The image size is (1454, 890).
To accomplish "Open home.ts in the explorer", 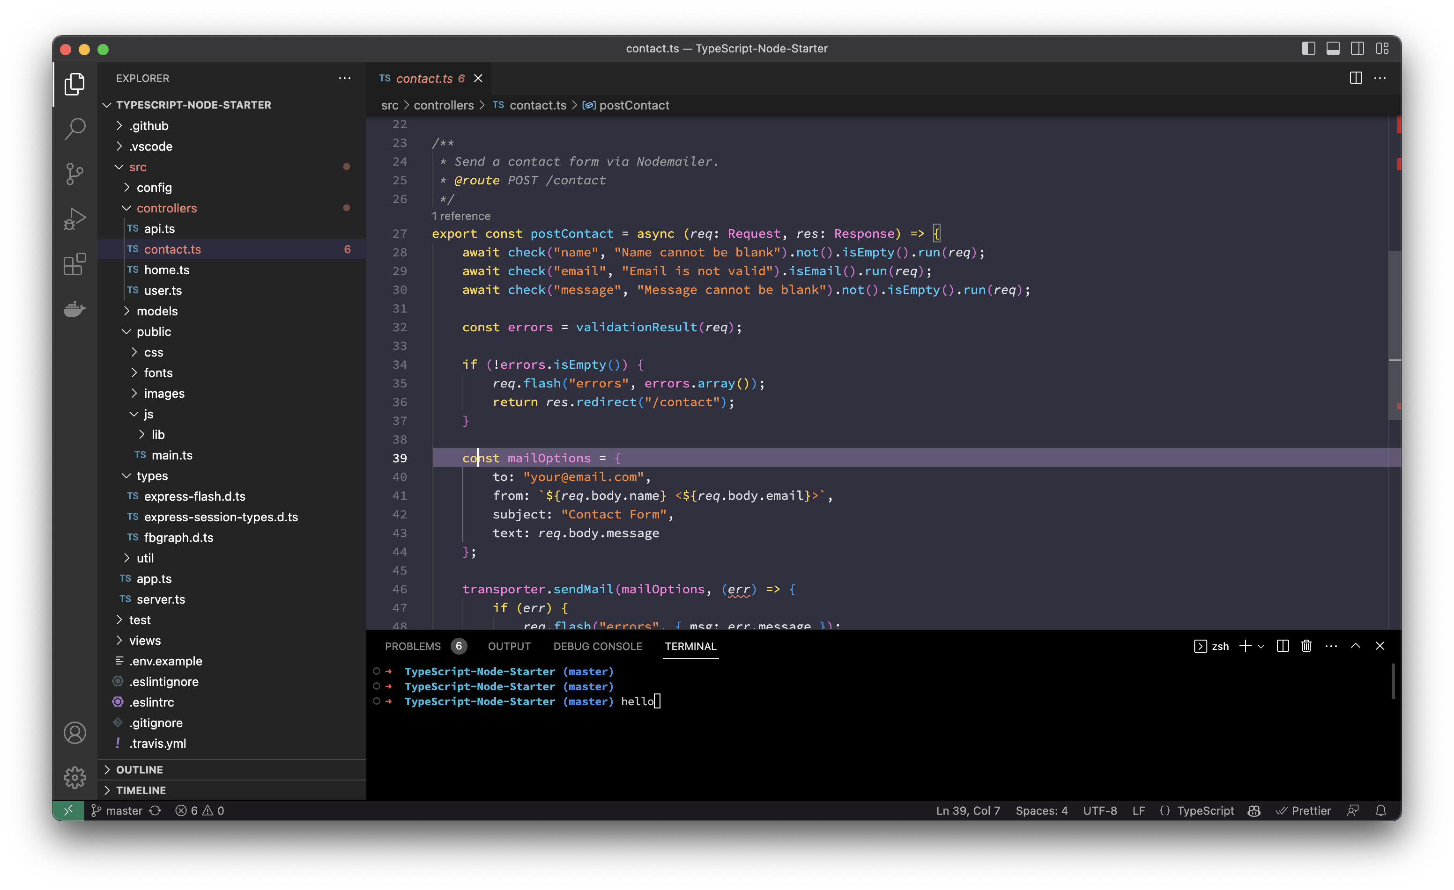I will (231, 270).
